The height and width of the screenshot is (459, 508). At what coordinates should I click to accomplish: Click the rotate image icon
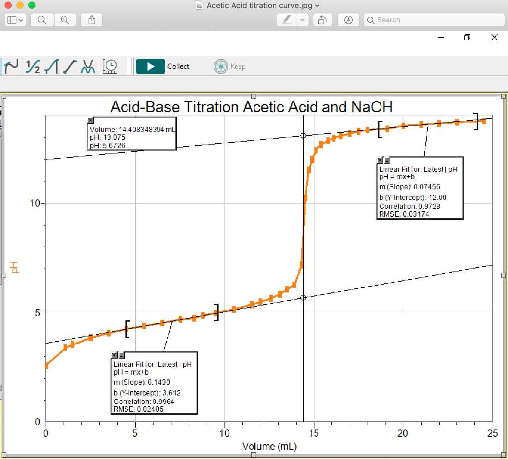322,20
